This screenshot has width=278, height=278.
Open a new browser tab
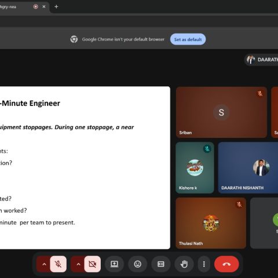point(56,6)
